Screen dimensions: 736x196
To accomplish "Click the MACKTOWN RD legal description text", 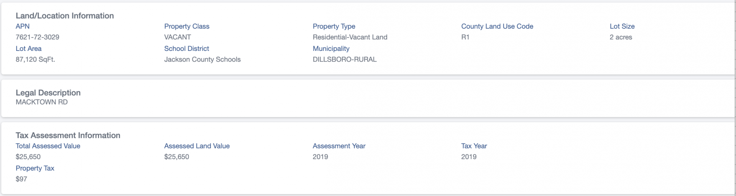I will tap(42, 102).
